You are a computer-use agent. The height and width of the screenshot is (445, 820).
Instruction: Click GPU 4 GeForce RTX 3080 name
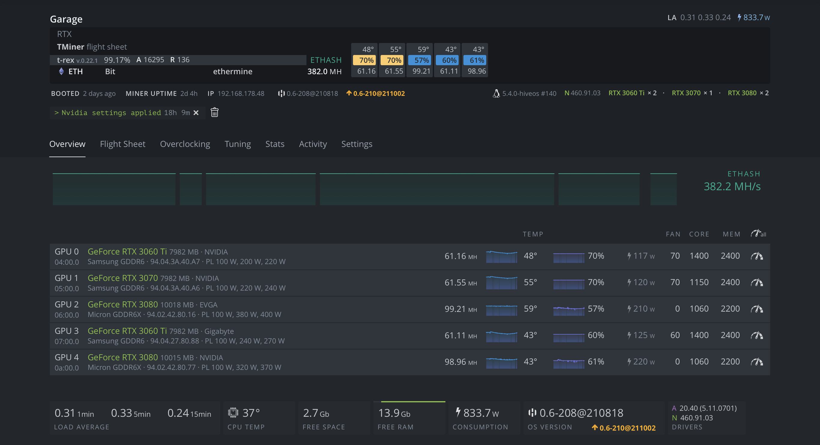pos(122,357)
